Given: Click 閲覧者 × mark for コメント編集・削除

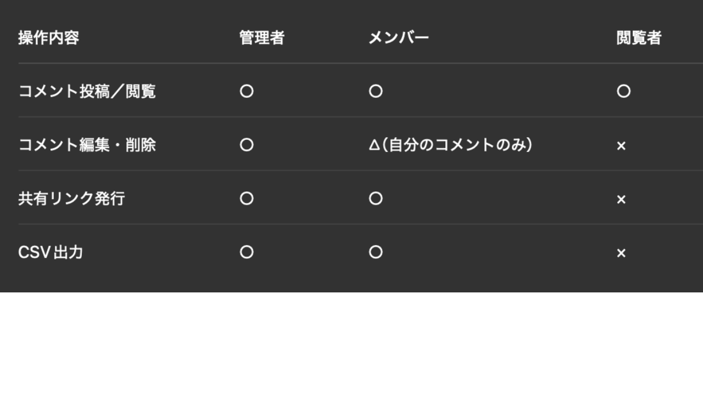Looking at the screenshot, I should point(621,146).
